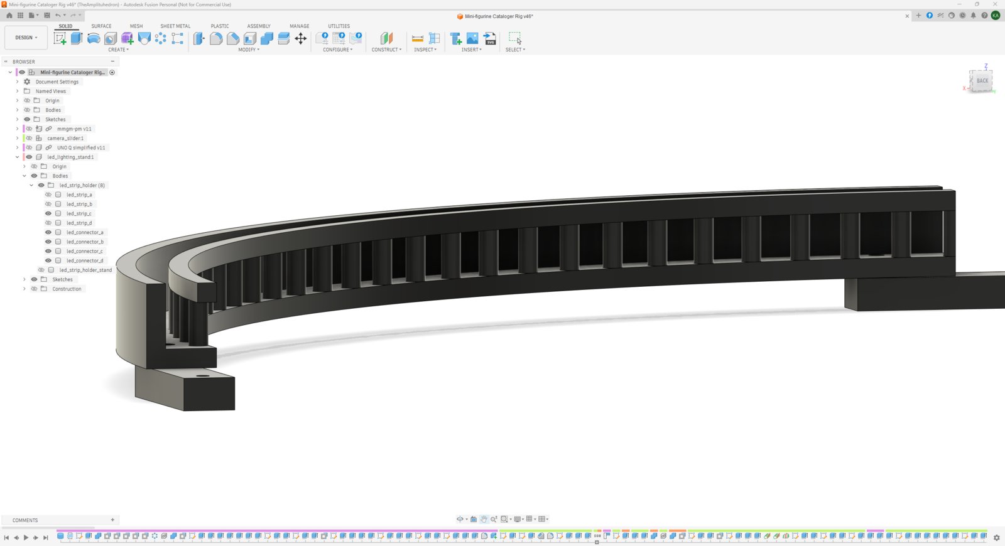Switch to the ASSEMBLY tab
The height and width of the screenshot is (546, 1005).
[x=259, y=26]
